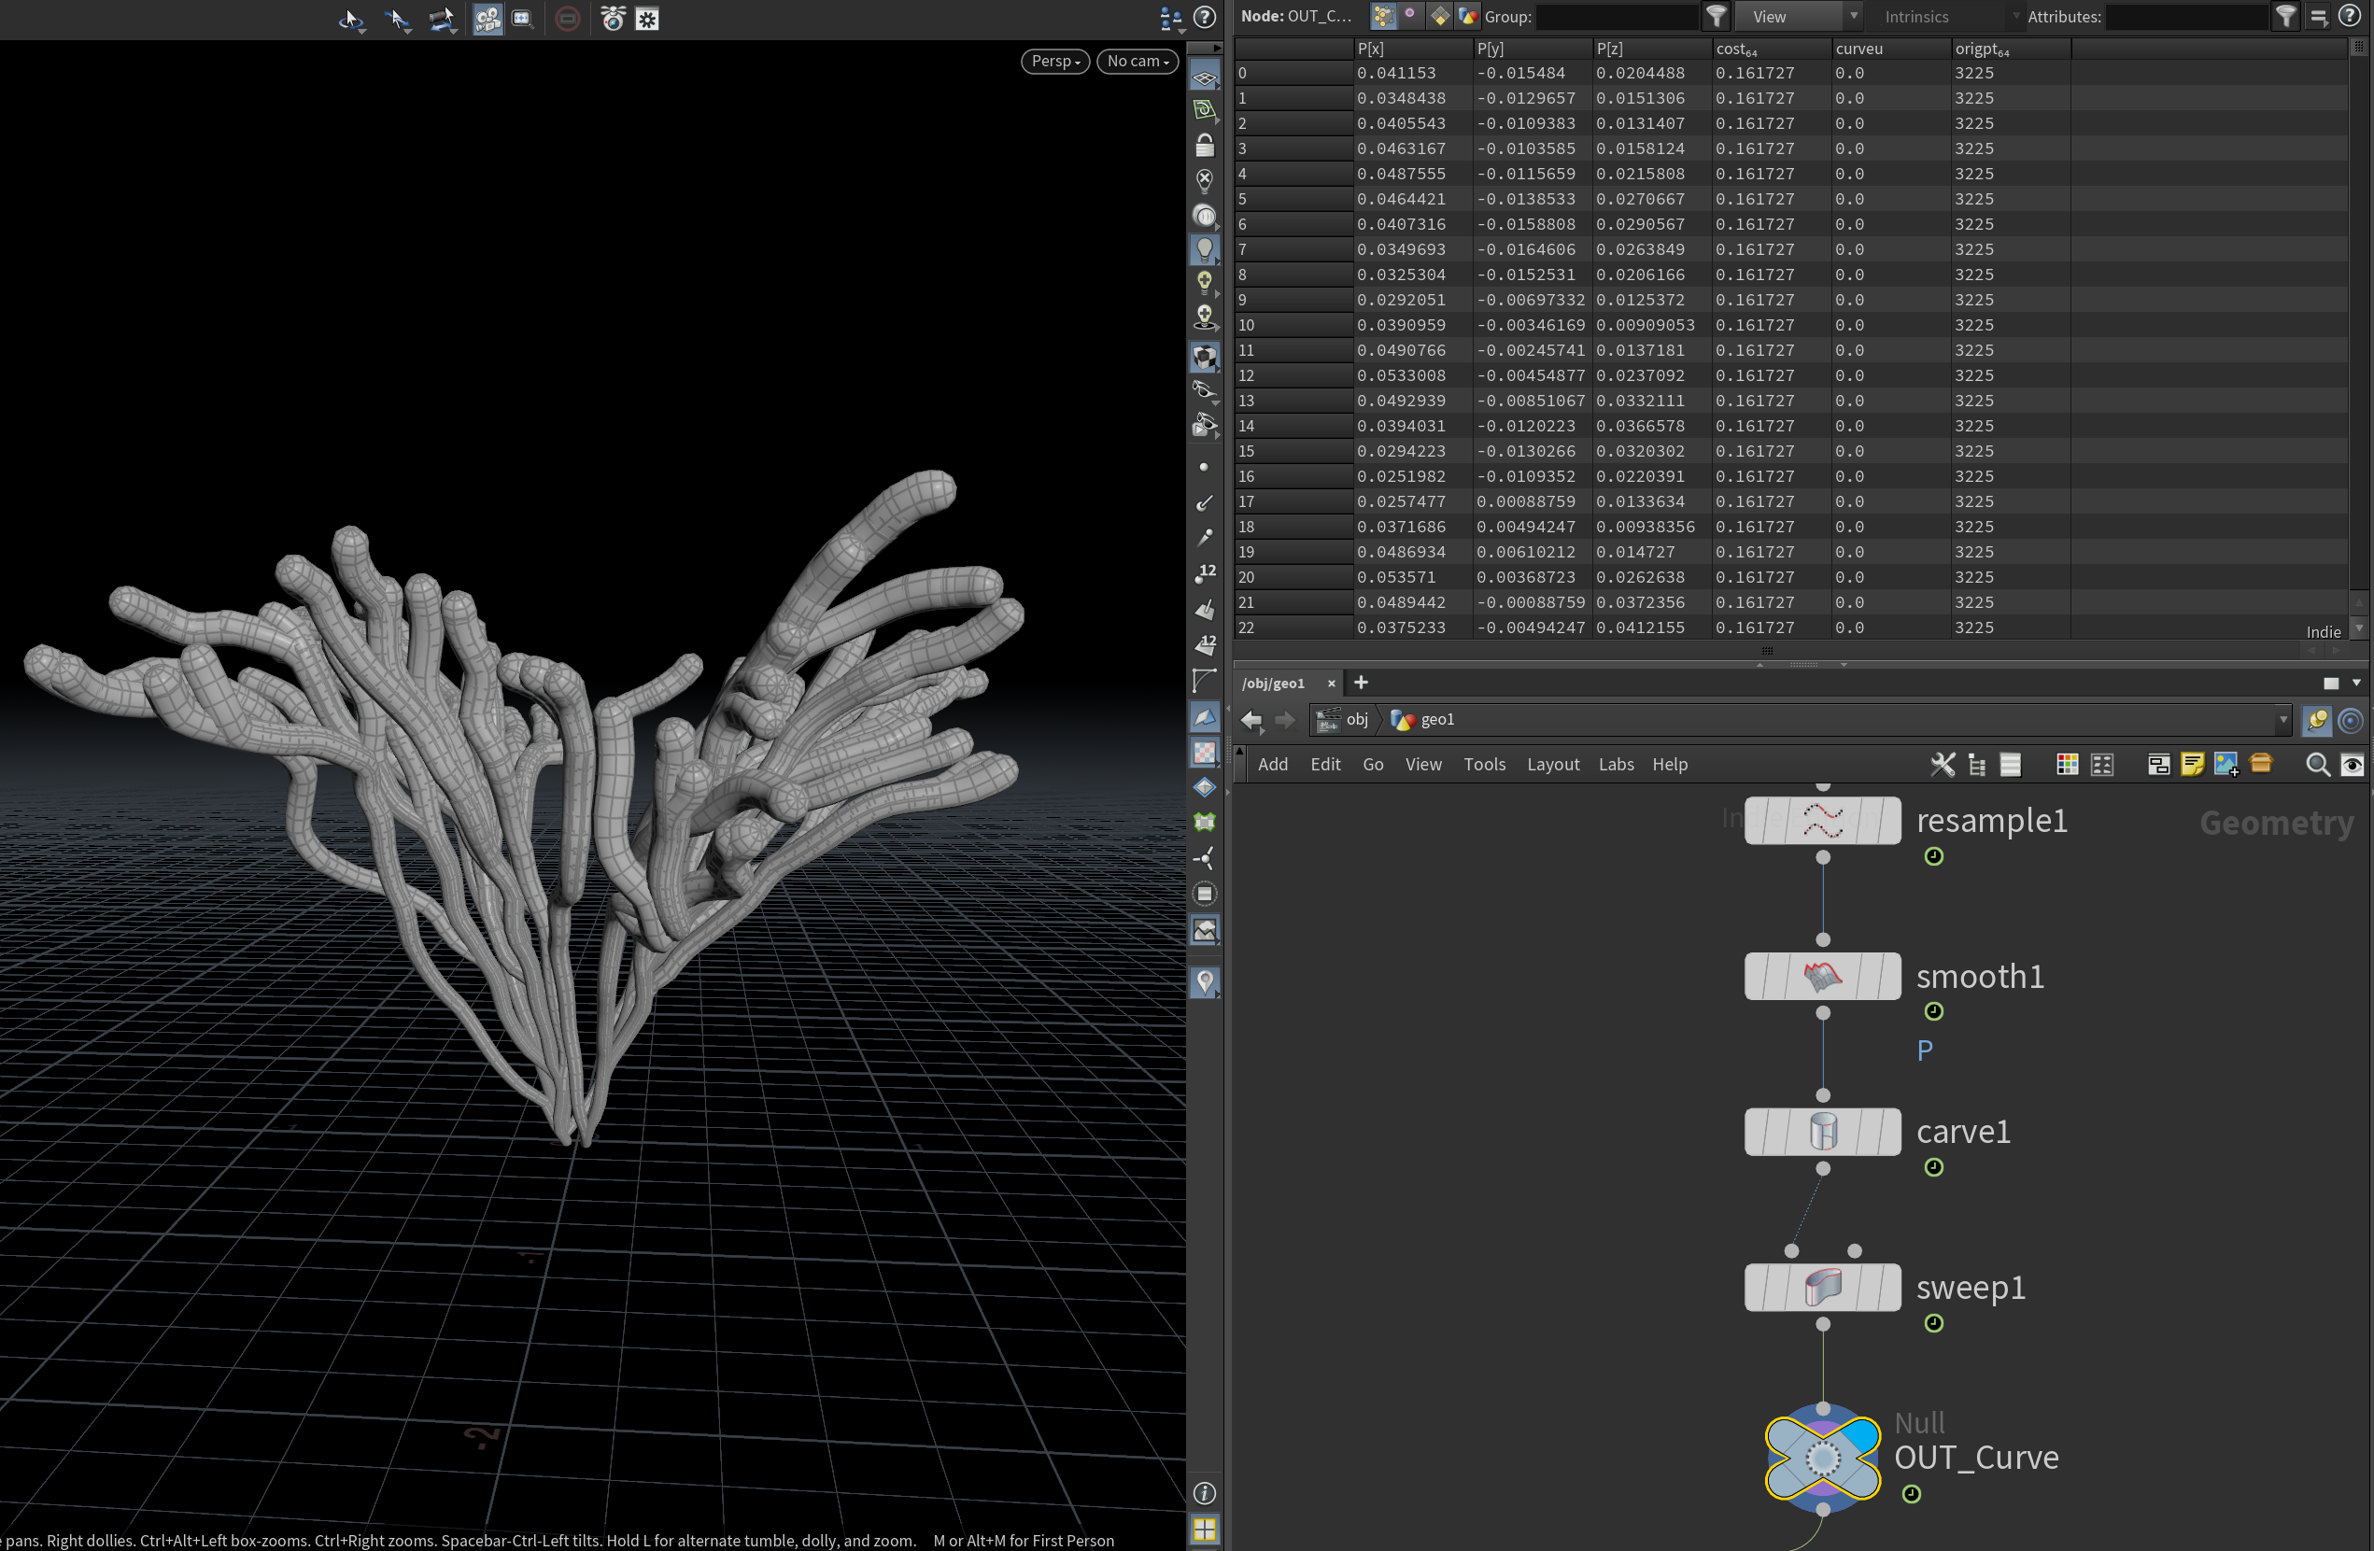Add a background image icon

point(2226,764)
